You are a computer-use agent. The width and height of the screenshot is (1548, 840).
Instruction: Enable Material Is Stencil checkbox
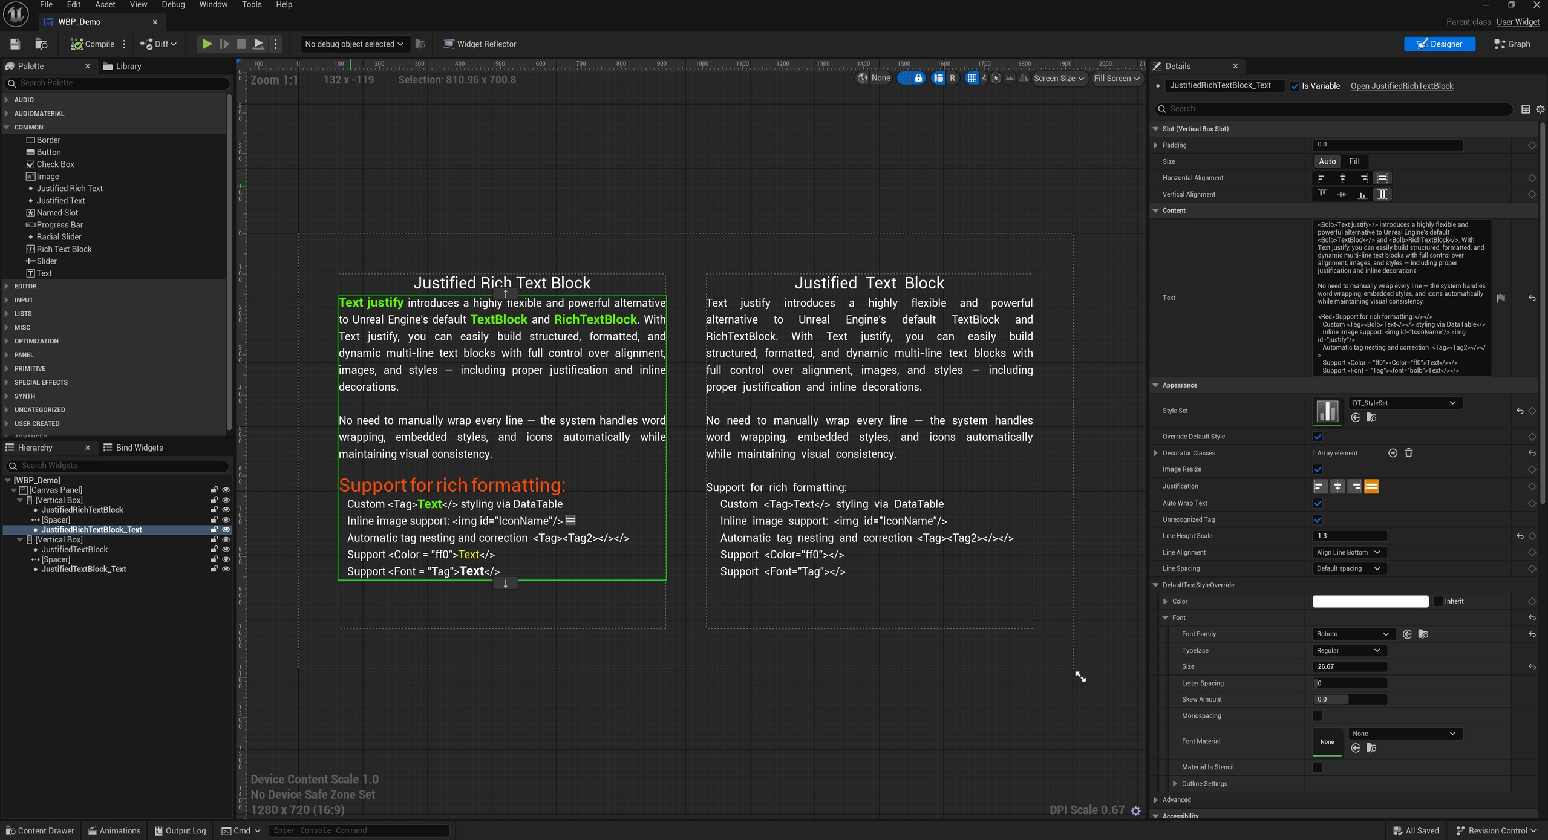coord(1318,767)
